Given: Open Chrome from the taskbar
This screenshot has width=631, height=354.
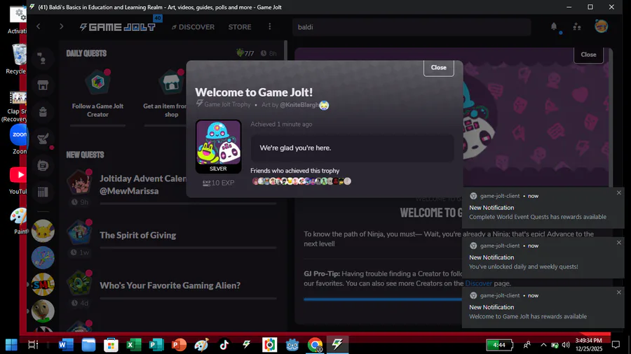Looking at the screenshot, I should coord(315,344).
